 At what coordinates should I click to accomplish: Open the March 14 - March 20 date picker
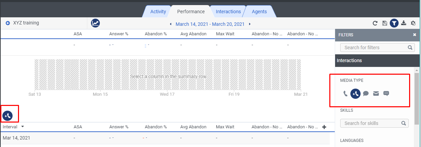[210, 24]
